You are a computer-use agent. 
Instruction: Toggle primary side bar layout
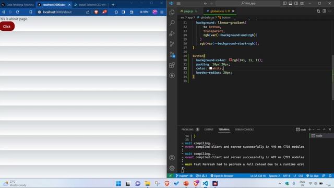tap(285, 4)
